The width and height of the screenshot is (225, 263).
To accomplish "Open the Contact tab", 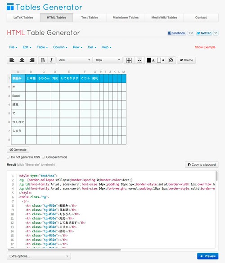I will coord(201,18).
